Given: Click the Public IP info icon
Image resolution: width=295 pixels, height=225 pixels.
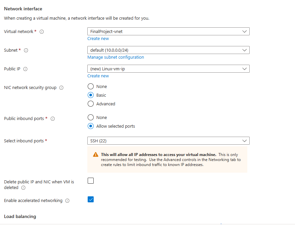Looking at the screenshot, I should click(25, 69).
